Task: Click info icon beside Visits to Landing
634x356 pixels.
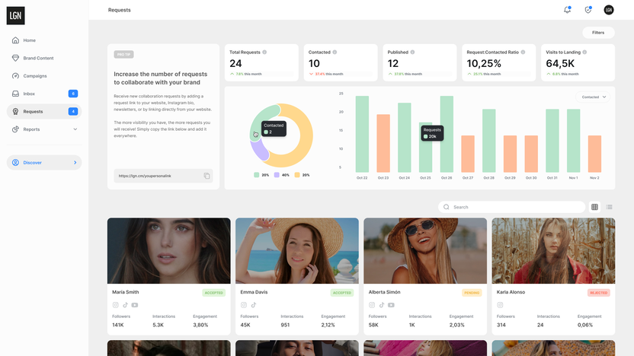Action: (x=585, y=52)
